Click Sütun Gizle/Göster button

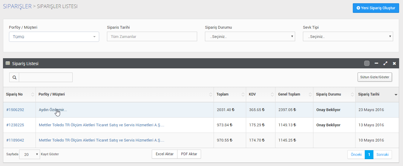[375, 77]
